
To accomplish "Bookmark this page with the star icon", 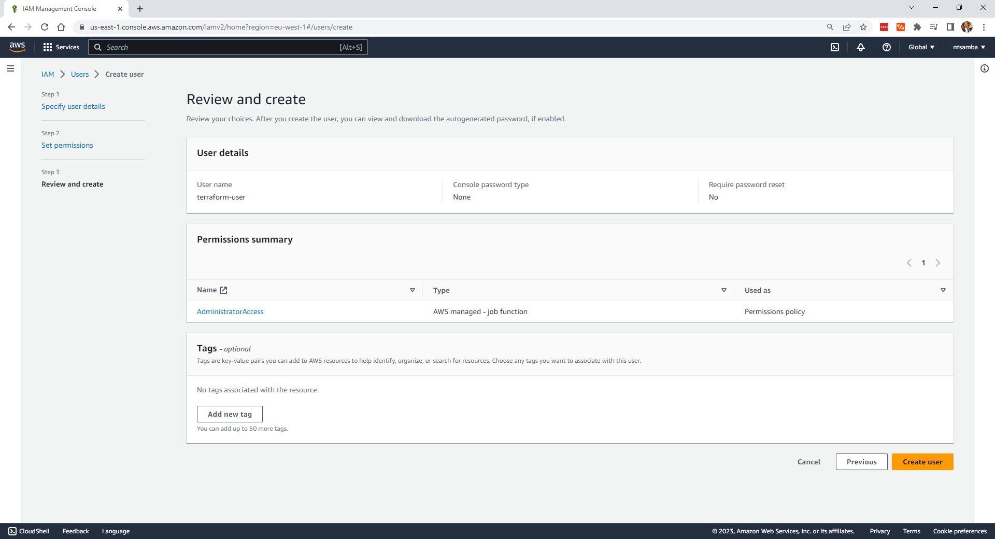I will pos(863,27).
